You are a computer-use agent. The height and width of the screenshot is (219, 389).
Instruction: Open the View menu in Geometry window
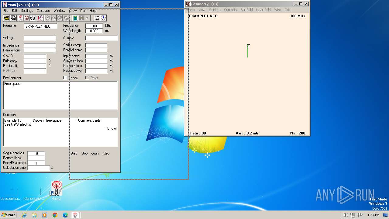(202, 10)
